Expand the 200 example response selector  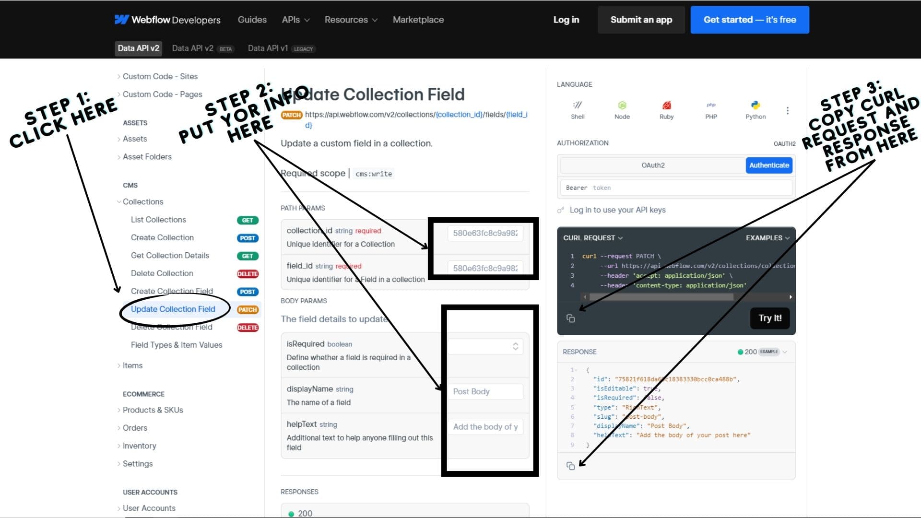pyautogui.click(x=763, y=352)
